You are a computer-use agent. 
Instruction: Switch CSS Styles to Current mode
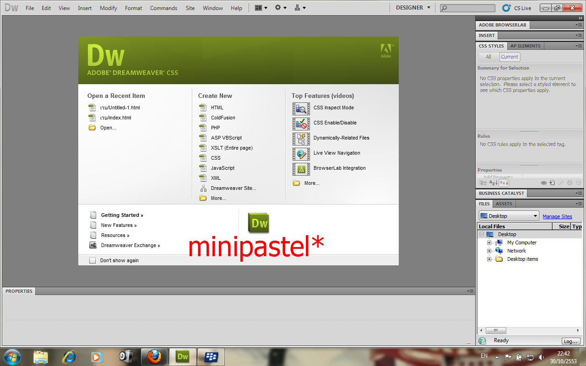[x=510, y=57]
